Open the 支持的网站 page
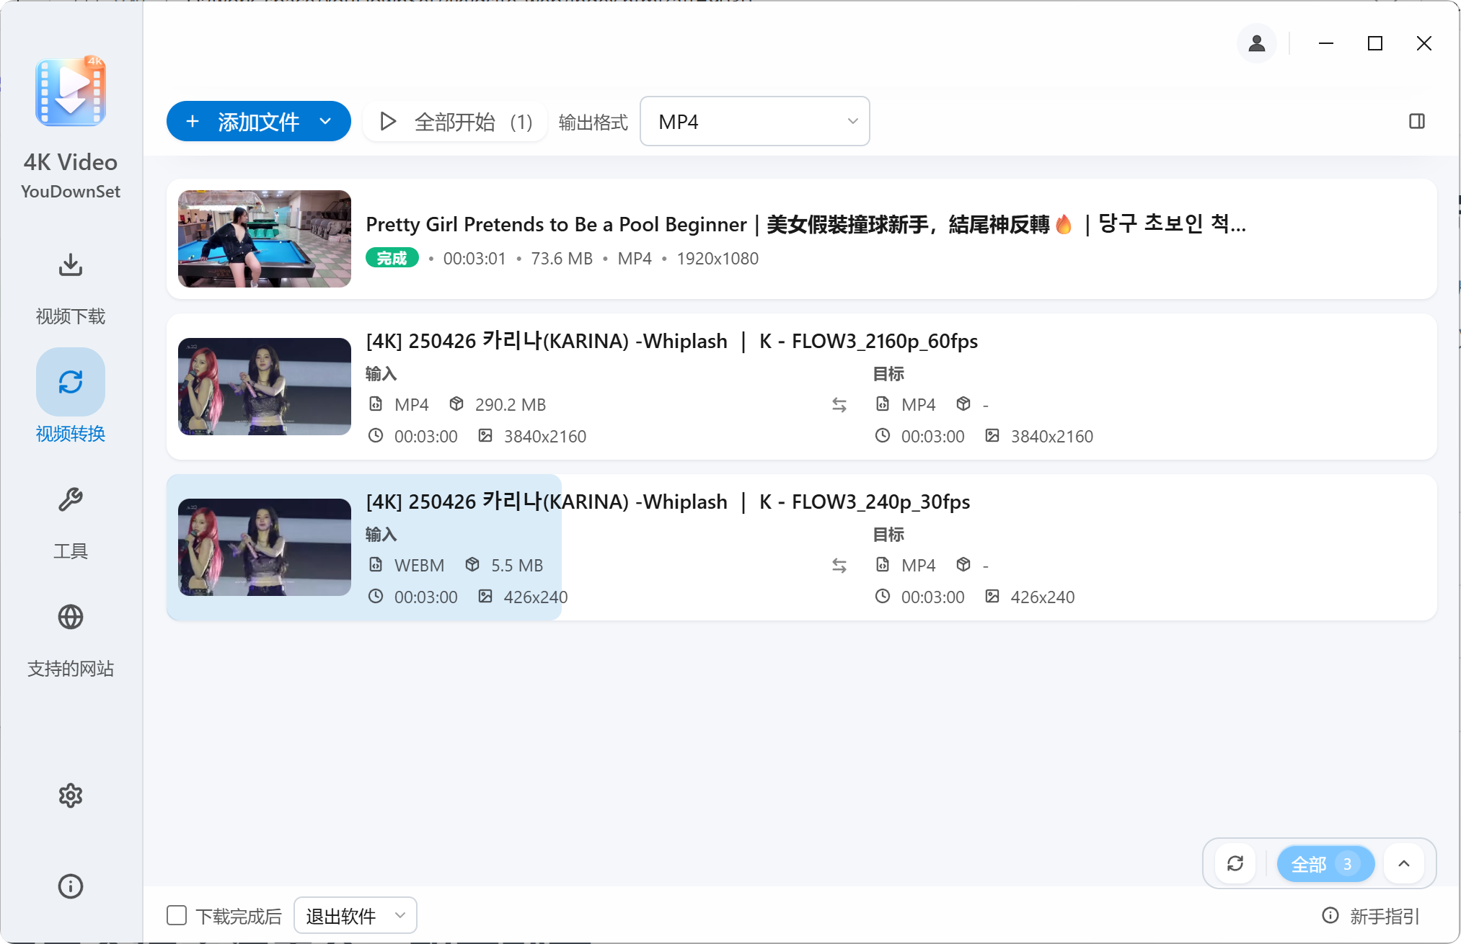The image size is (1461, 944). pyautogui.click(x=70, y=641)
